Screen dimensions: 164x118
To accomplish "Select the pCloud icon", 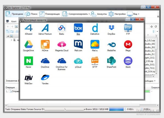I will [78, 62].
